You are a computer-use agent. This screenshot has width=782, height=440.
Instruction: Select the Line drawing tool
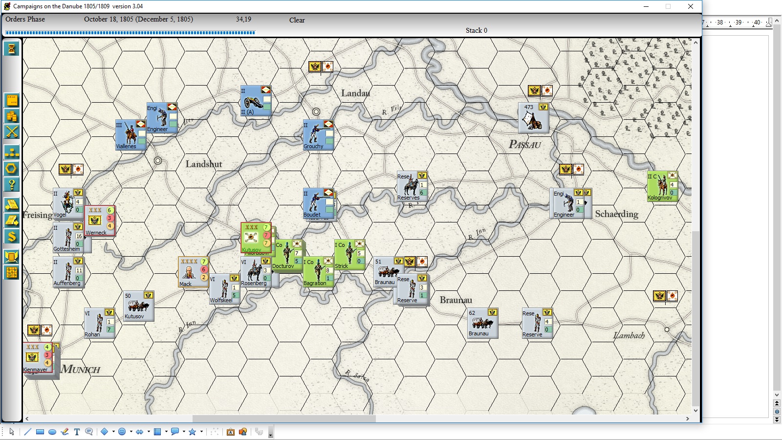coord(27,432)
